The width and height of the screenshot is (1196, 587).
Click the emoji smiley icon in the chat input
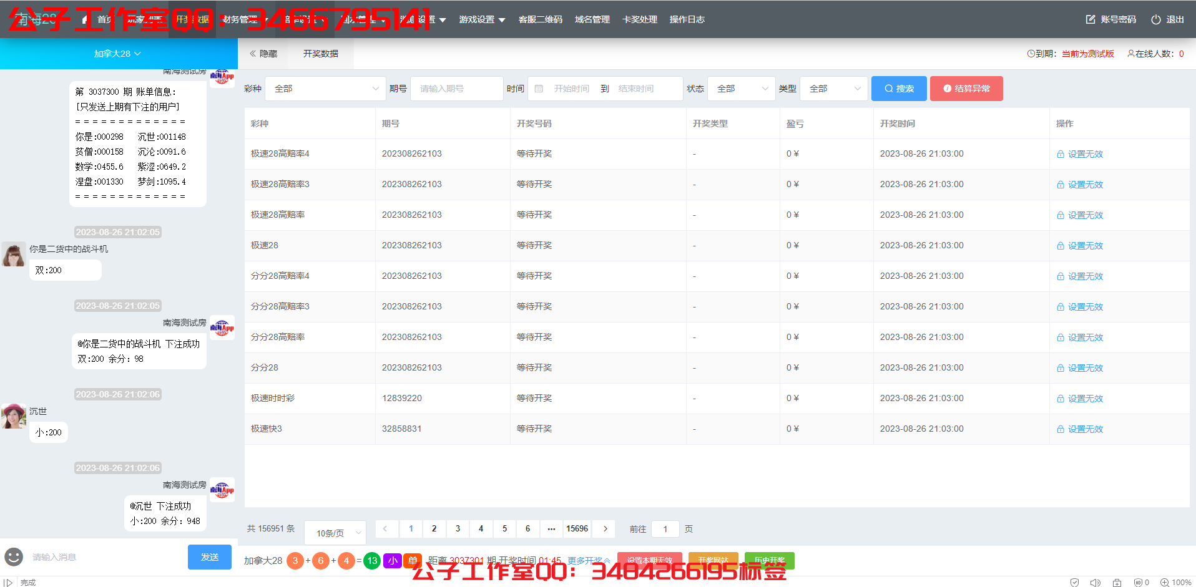(14, 556)
